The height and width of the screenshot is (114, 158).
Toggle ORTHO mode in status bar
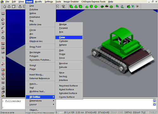point(128,112)
